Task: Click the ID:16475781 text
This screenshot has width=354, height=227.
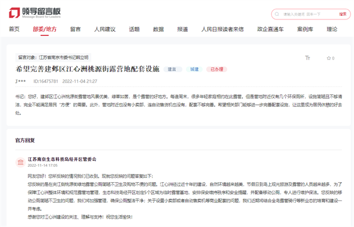Action: click(46, 81)
